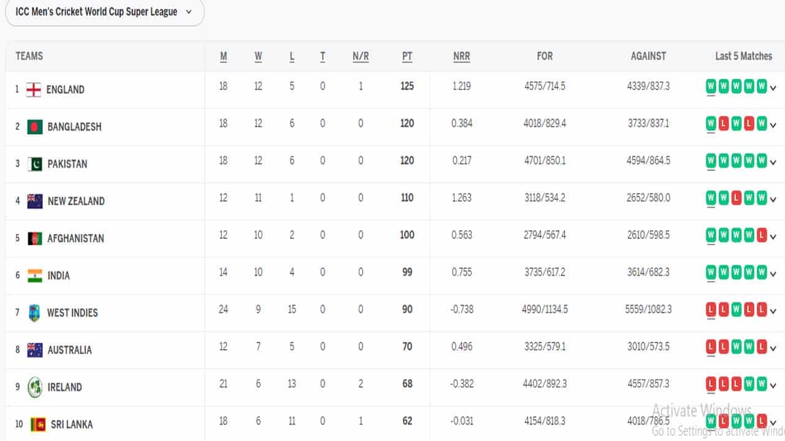Click the Ireland shamrock crest icon

tap(35, 387)
